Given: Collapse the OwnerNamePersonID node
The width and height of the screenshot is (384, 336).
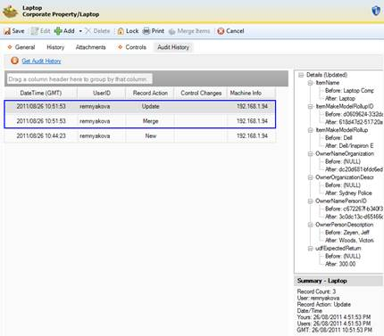Looking at the screenshot, I should 310,201.
